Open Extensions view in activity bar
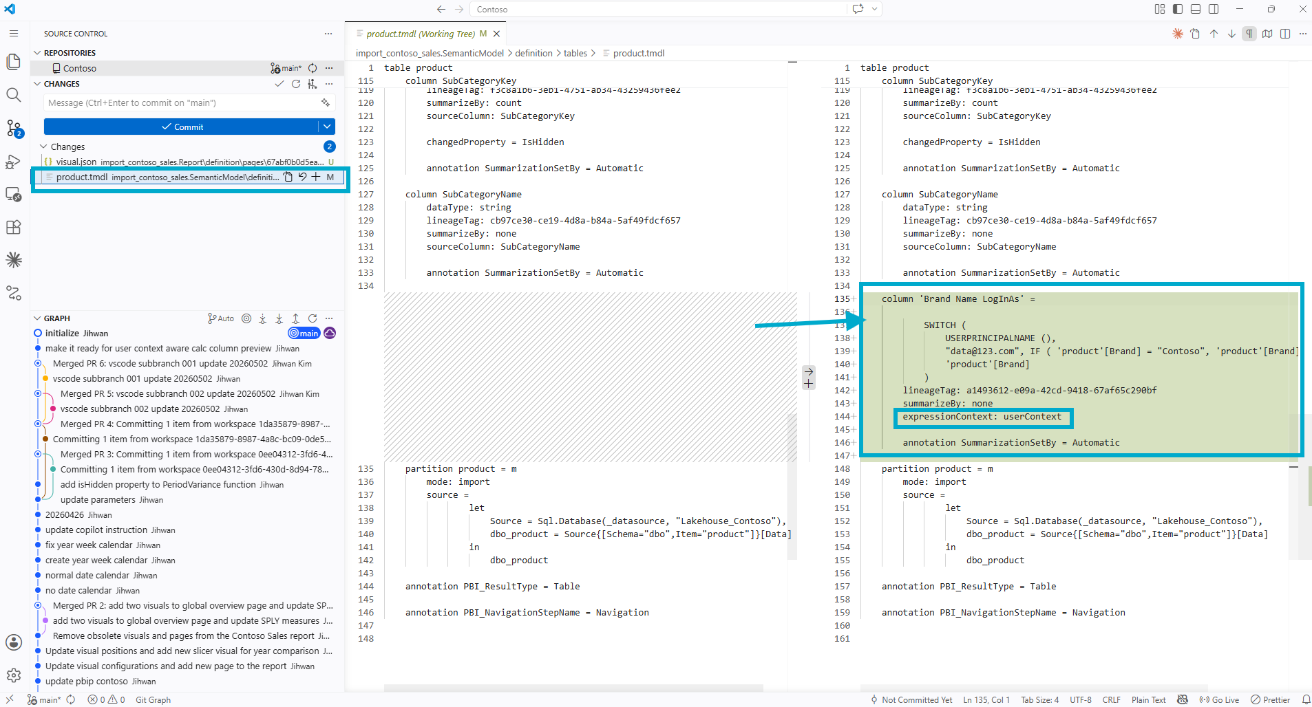The width and height of the screenshot is (1312, 707). (13, 228)
